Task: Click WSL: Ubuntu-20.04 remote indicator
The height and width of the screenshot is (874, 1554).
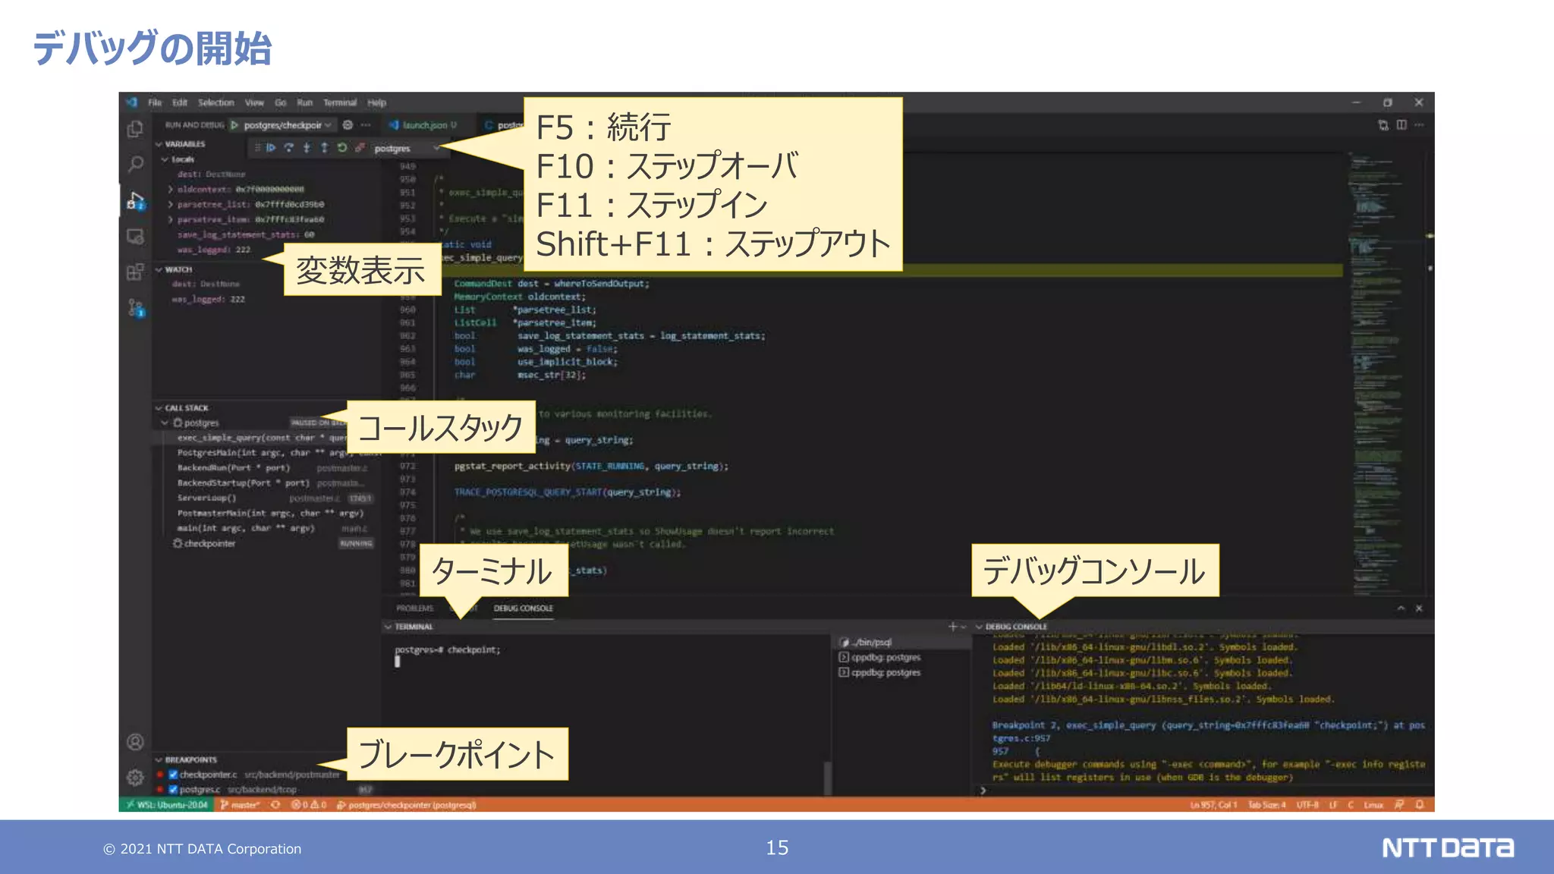Action: point(166,805)
